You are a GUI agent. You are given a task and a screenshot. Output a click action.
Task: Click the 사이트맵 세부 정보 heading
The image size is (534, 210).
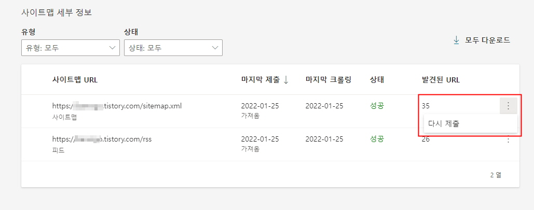[56, 13]
